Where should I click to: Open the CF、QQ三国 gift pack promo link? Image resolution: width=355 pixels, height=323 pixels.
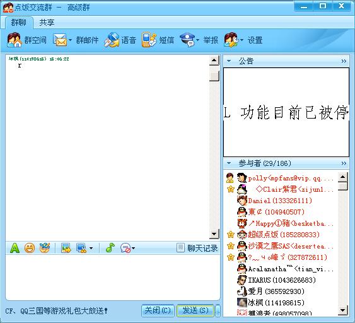[x=56, y=311]
